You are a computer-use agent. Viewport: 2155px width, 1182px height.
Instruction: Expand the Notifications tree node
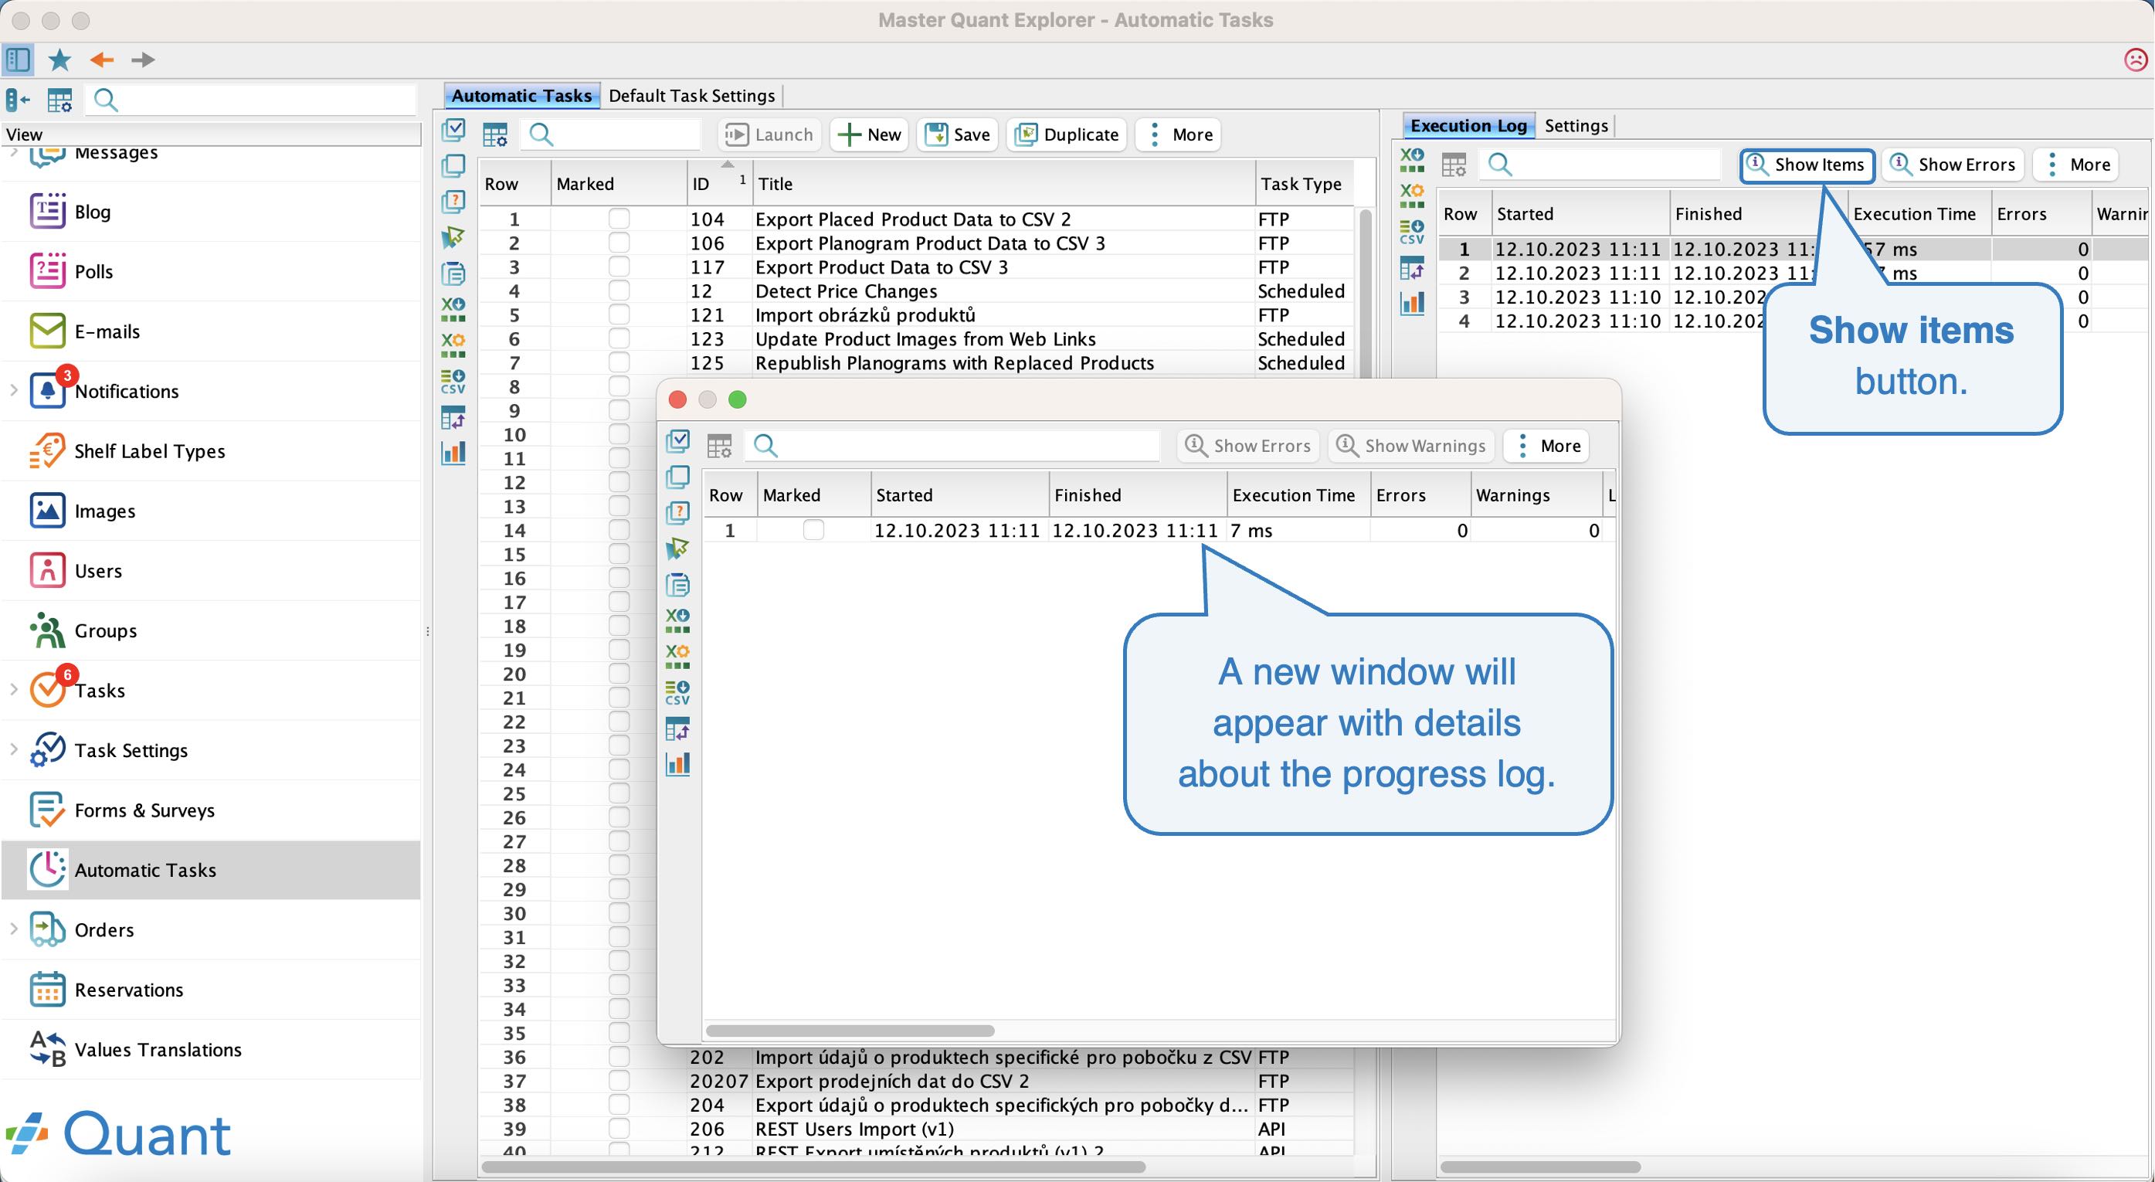click(14, 390)
